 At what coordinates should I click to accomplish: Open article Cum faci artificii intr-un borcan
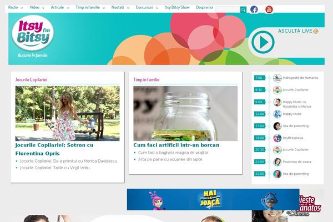(176, 145)
